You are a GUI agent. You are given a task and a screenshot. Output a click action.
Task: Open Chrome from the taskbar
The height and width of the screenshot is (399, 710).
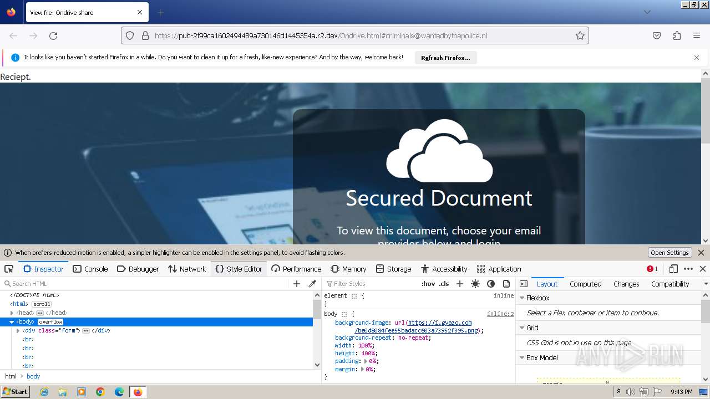point(100,392)
